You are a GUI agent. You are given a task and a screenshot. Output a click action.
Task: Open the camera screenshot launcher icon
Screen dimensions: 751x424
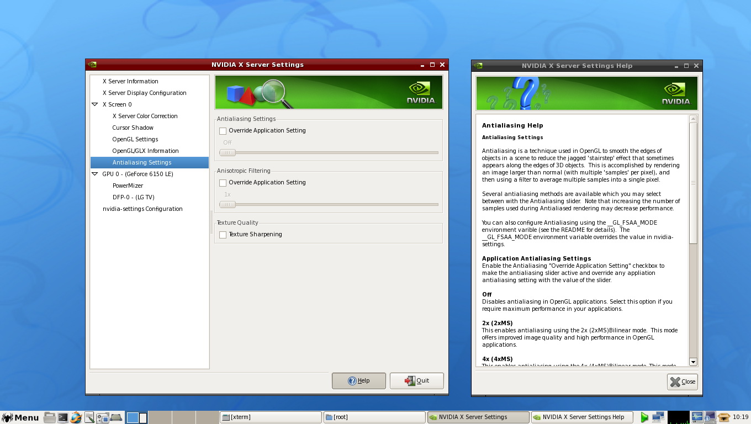pyautogui.click(x=102, y=417)
